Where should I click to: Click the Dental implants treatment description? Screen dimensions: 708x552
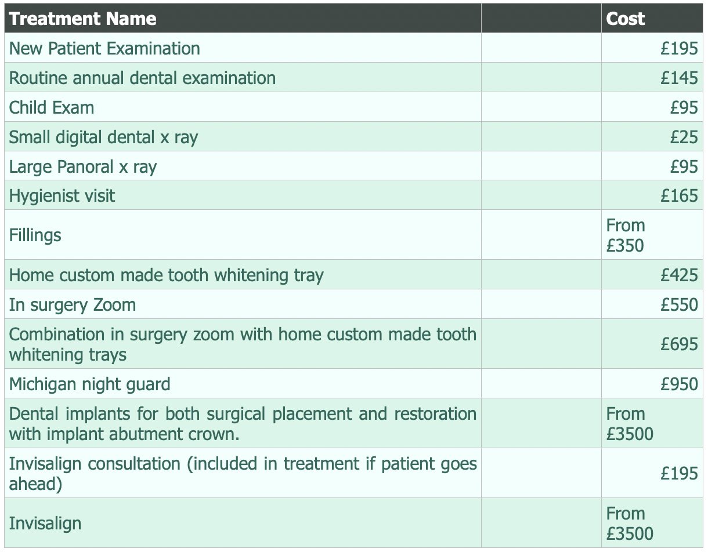point(243,424)
